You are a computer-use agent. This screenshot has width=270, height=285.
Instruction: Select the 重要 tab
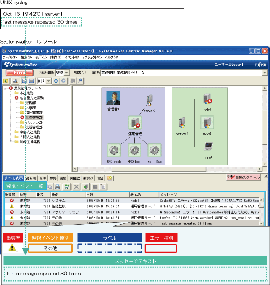43,178
